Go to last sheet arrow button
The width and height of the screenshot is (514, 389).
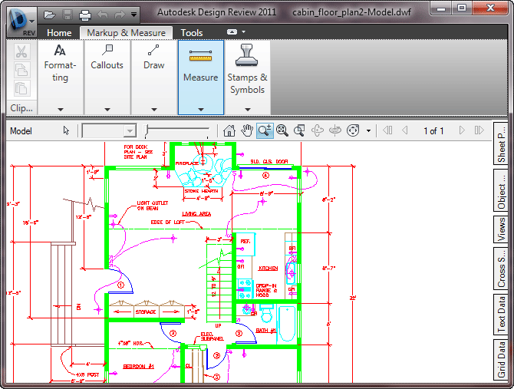coord(479,130)
